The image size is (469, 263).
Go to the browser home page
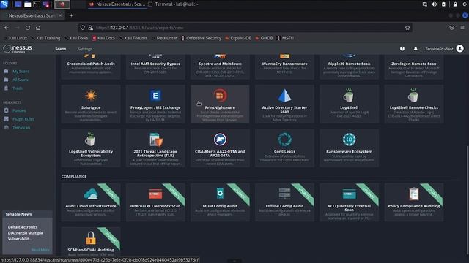tap(38, 28)
